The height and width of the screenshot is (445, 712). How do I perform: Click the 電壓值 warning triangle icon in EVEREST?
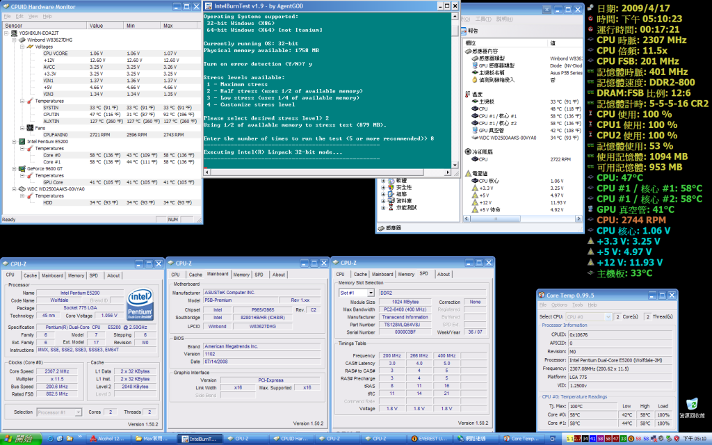coord(468,173)
